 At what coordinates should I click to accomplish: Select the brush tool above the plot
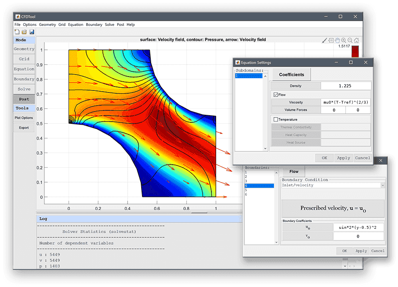pyautogui.click(x=325, y=40)
